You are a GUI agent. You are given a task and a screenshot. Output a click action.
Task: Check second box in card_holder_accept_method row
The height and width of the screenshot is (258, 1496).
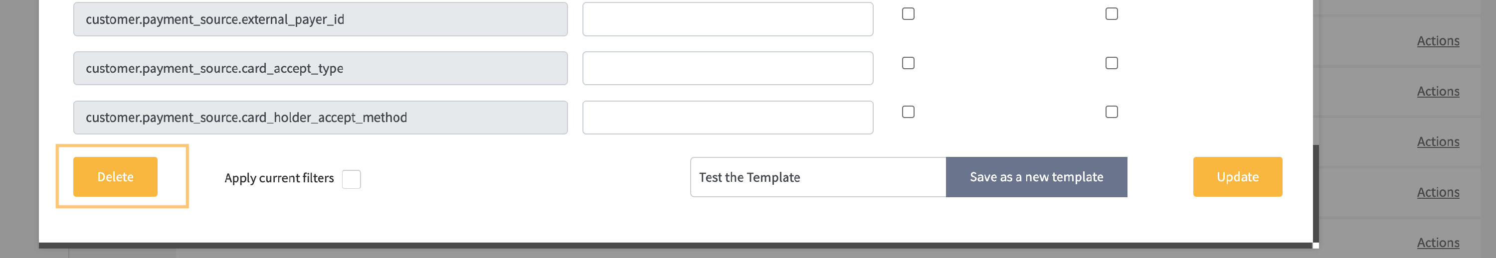(1112, 112)
